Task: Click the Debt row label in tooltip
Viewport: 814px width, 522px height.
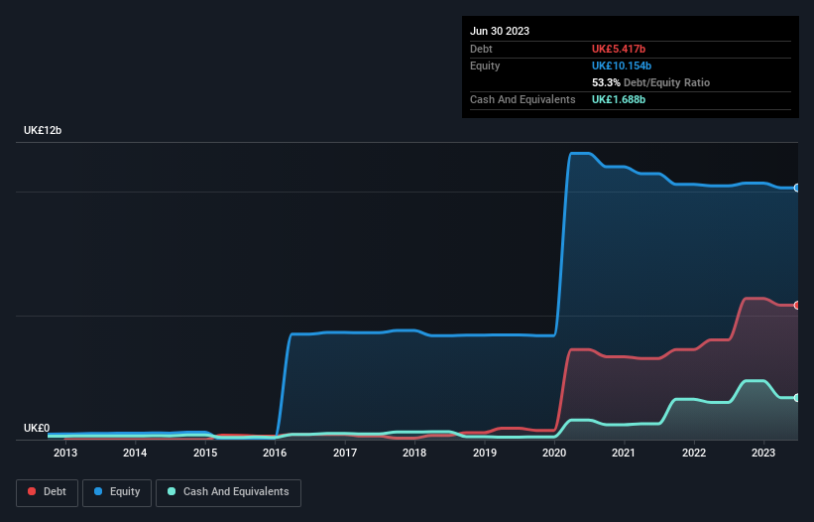Action: [481, 49]
